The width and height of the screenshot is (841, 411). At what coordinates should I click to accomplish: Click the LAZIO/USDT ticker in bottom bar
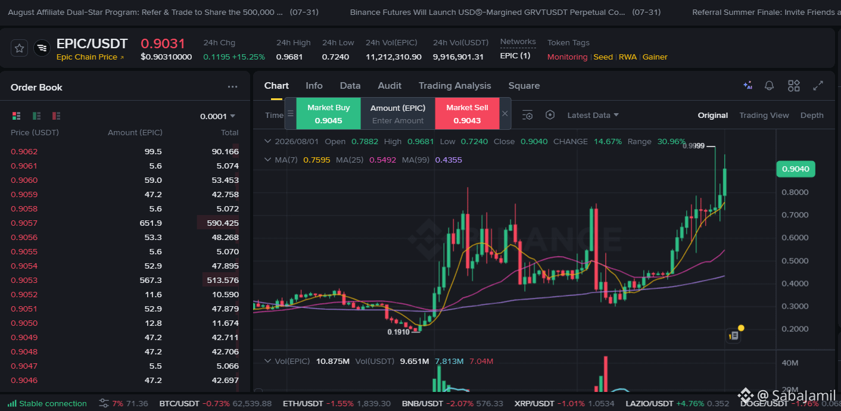click(x=677, y=403)
